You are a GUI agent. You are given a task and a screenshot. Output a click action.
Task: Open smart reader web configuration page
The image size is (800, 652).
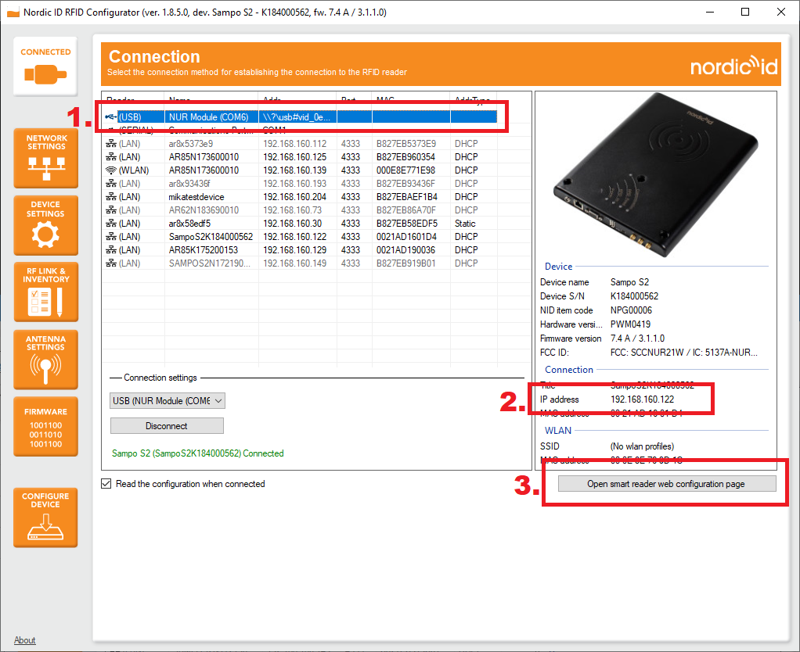tap(667, 484)
